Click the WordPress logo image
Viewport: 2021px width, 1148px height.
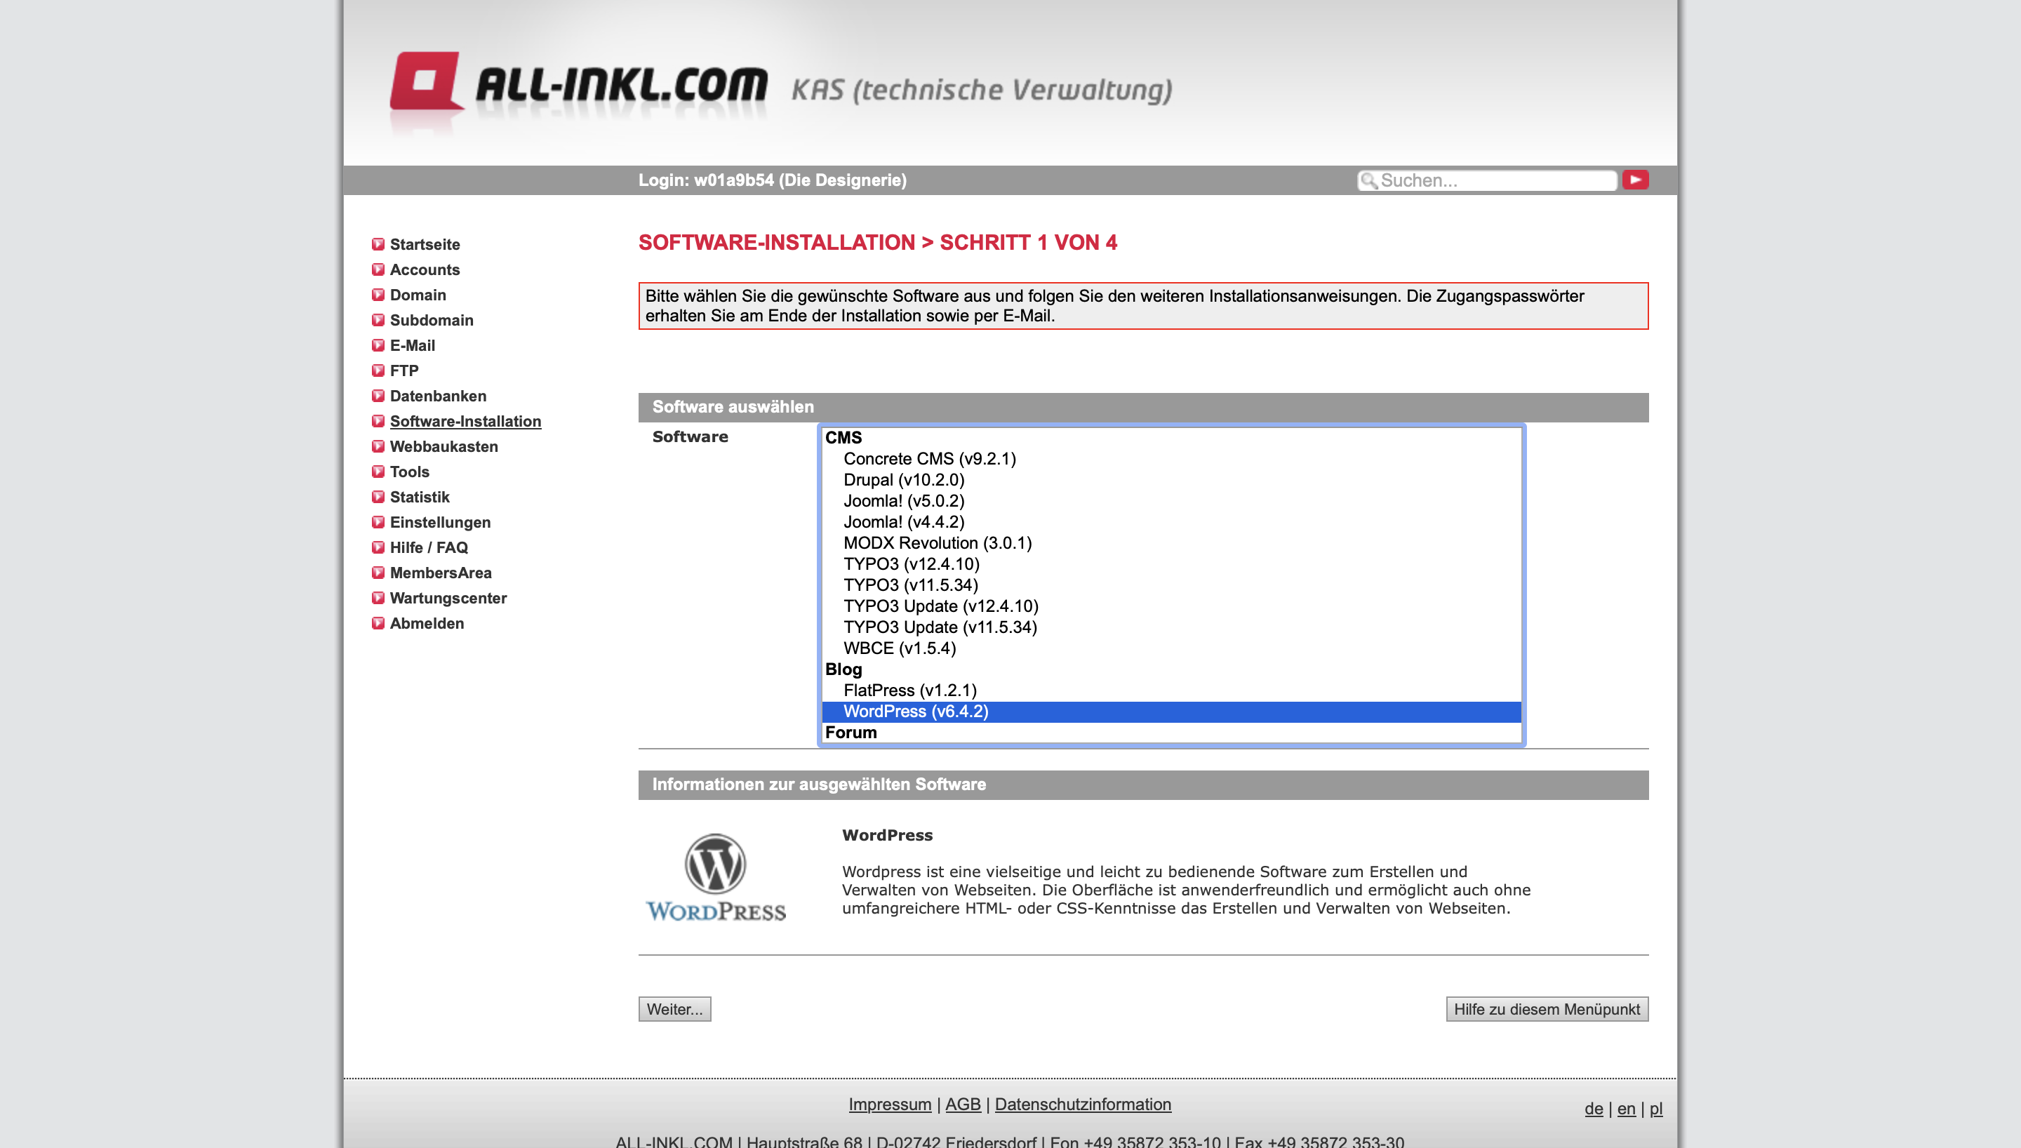tap(716, 876)
